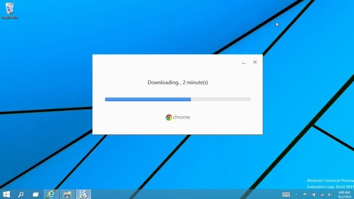Click the 'chrome' label text
The height and width of the screenshot is (199, 354).
pos(181,117)
